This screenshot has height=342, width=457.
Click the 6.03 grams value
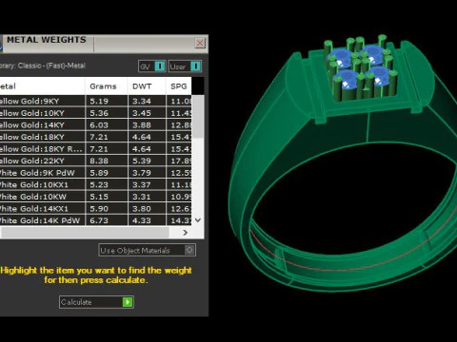tap(99, 125)
